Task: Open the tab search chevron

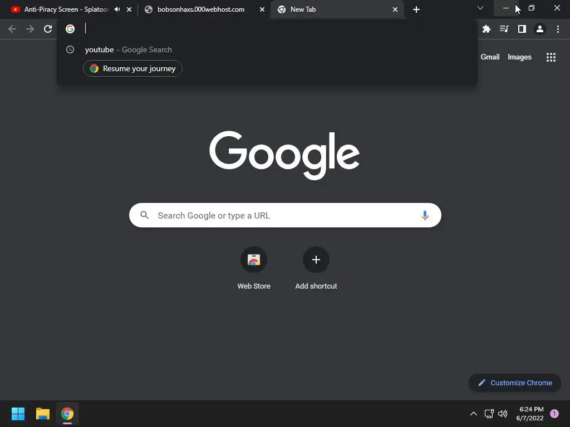Action: pyautogui.click(x=480, y=8)
